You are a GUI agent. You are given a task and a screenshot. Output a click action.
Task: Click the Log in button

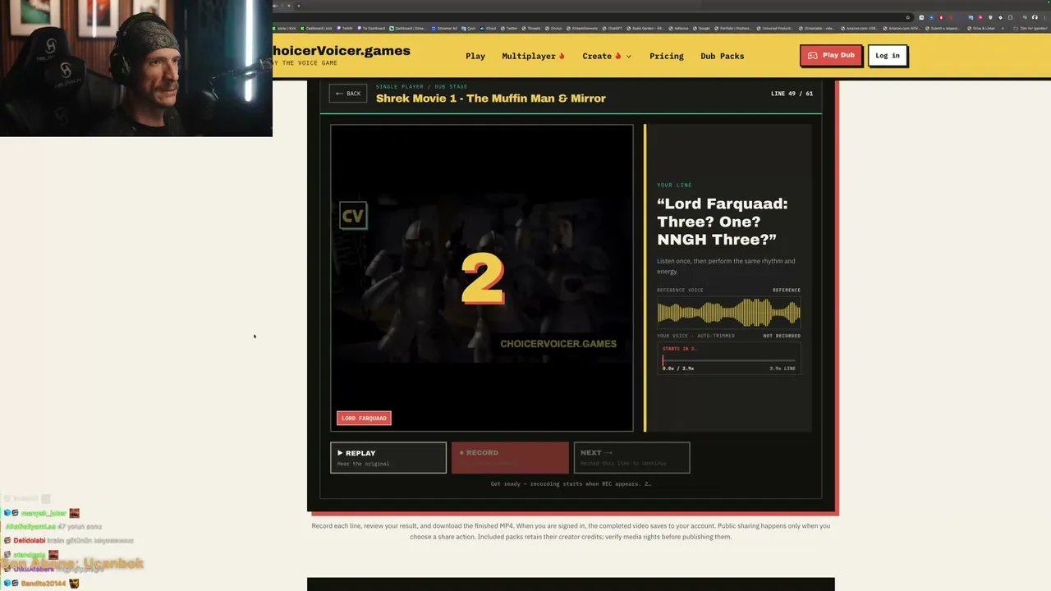[888, 55]
